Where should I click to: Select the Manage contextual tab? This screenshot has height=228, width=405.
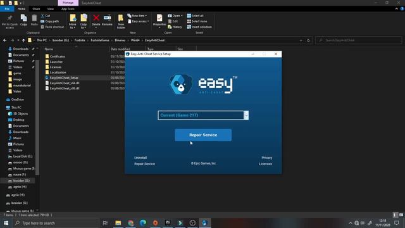68,3
